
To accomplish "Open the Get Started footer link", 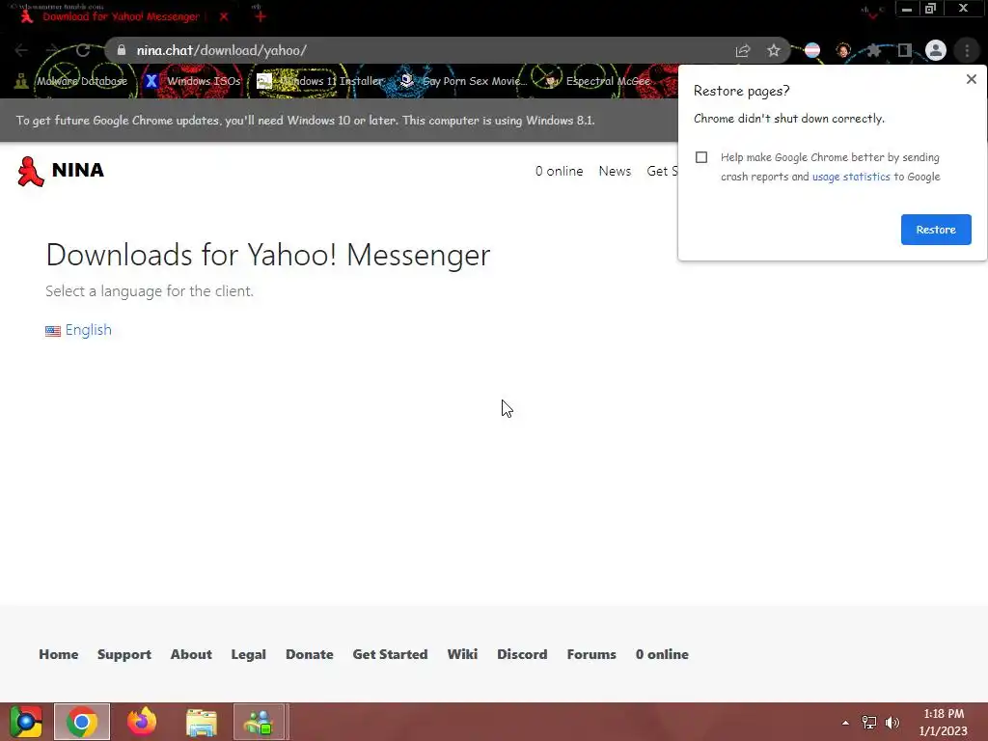I will coord(390,654).
